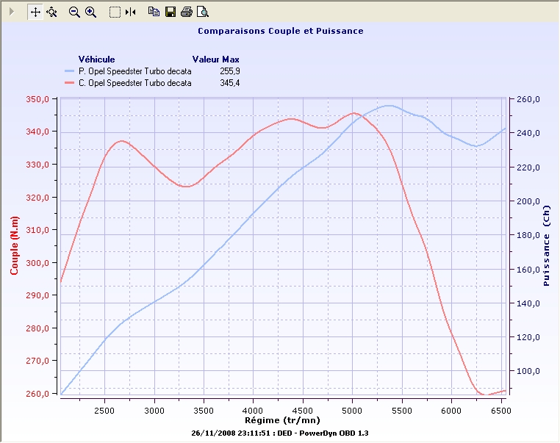
Task: Select the C. Opel Speedster Turbo legend entry
Action: (134, 83)
